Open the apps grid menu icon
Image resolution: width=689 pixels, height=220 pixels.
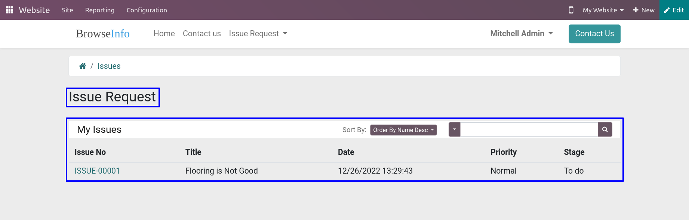click(9, 10)
